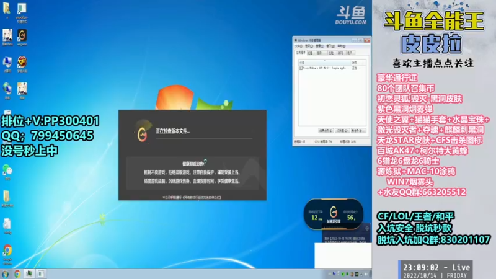
Task: Click the CPU 使用率 7% status entry
Action: tap(323, 142)
